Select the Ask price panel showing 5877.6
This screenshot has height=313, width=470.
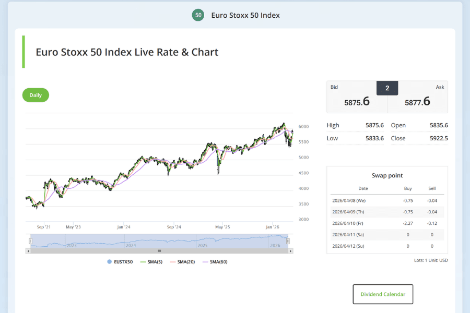point(417,97)
